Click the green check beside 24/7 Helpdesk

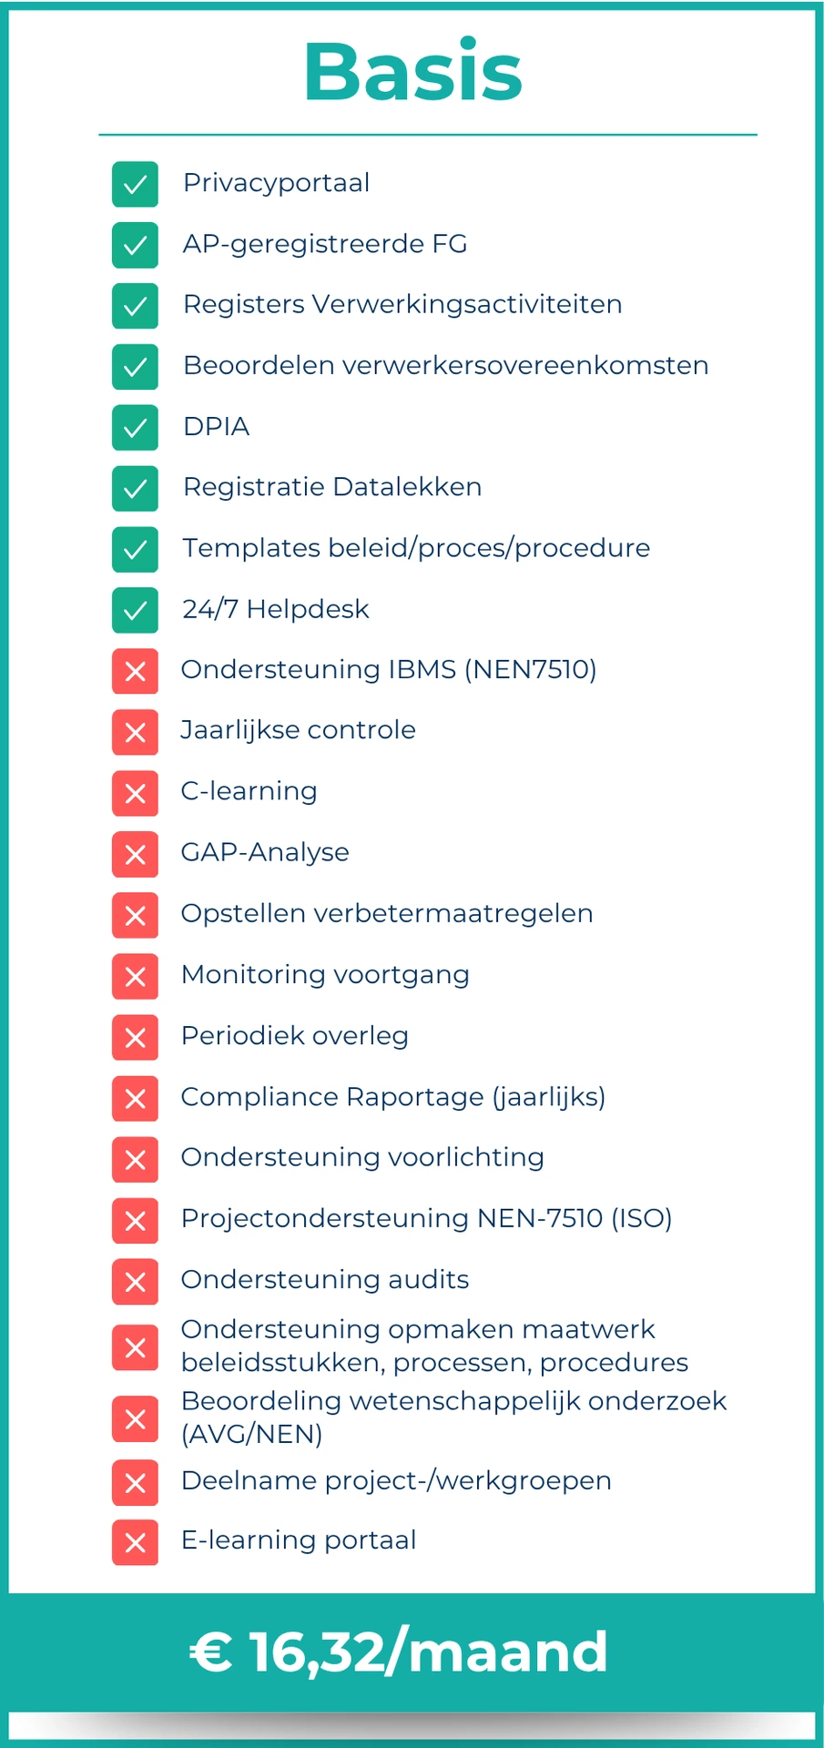tap(135, 610)
